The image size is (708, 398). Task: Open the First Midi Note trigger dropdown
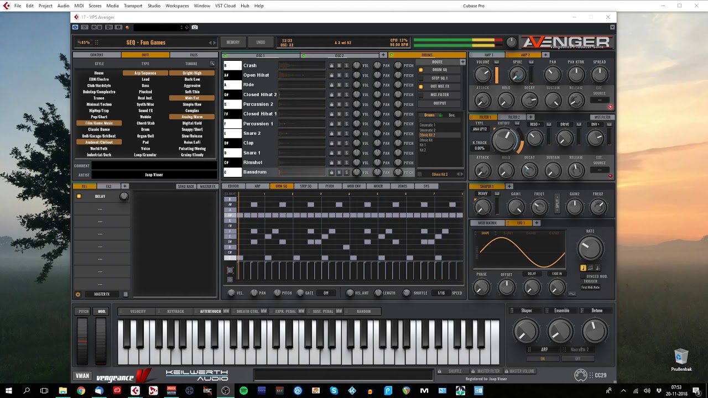coord(591,287)
